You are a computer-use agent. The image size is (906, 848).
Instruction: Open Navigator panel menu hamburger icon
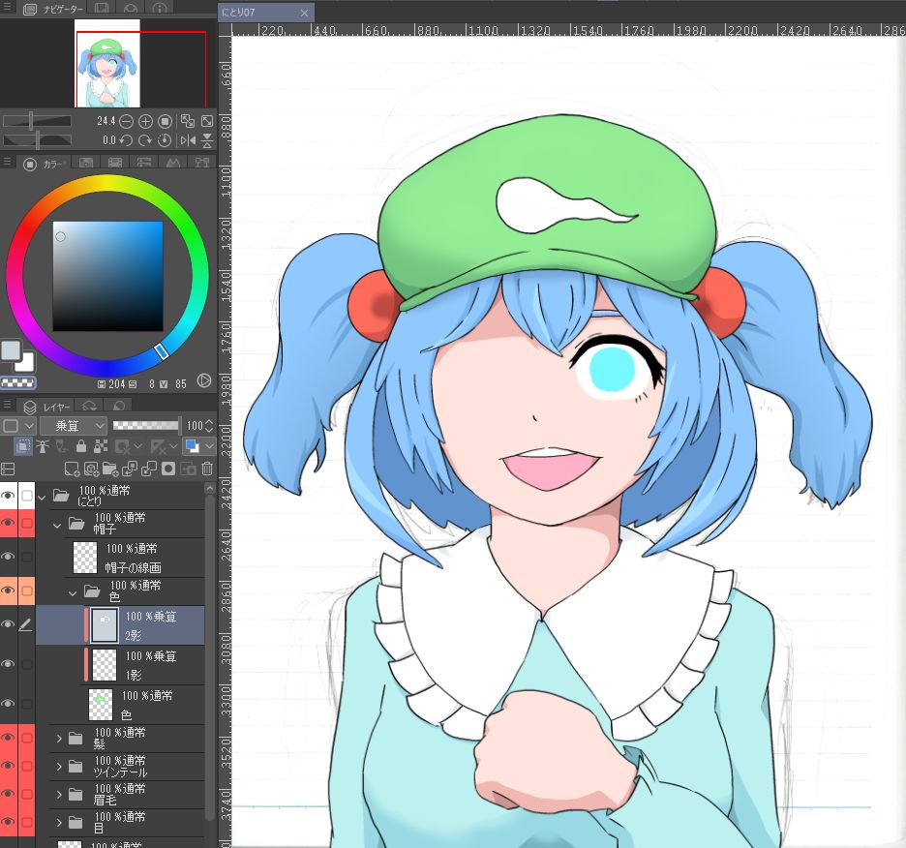(x=7, y=7)
